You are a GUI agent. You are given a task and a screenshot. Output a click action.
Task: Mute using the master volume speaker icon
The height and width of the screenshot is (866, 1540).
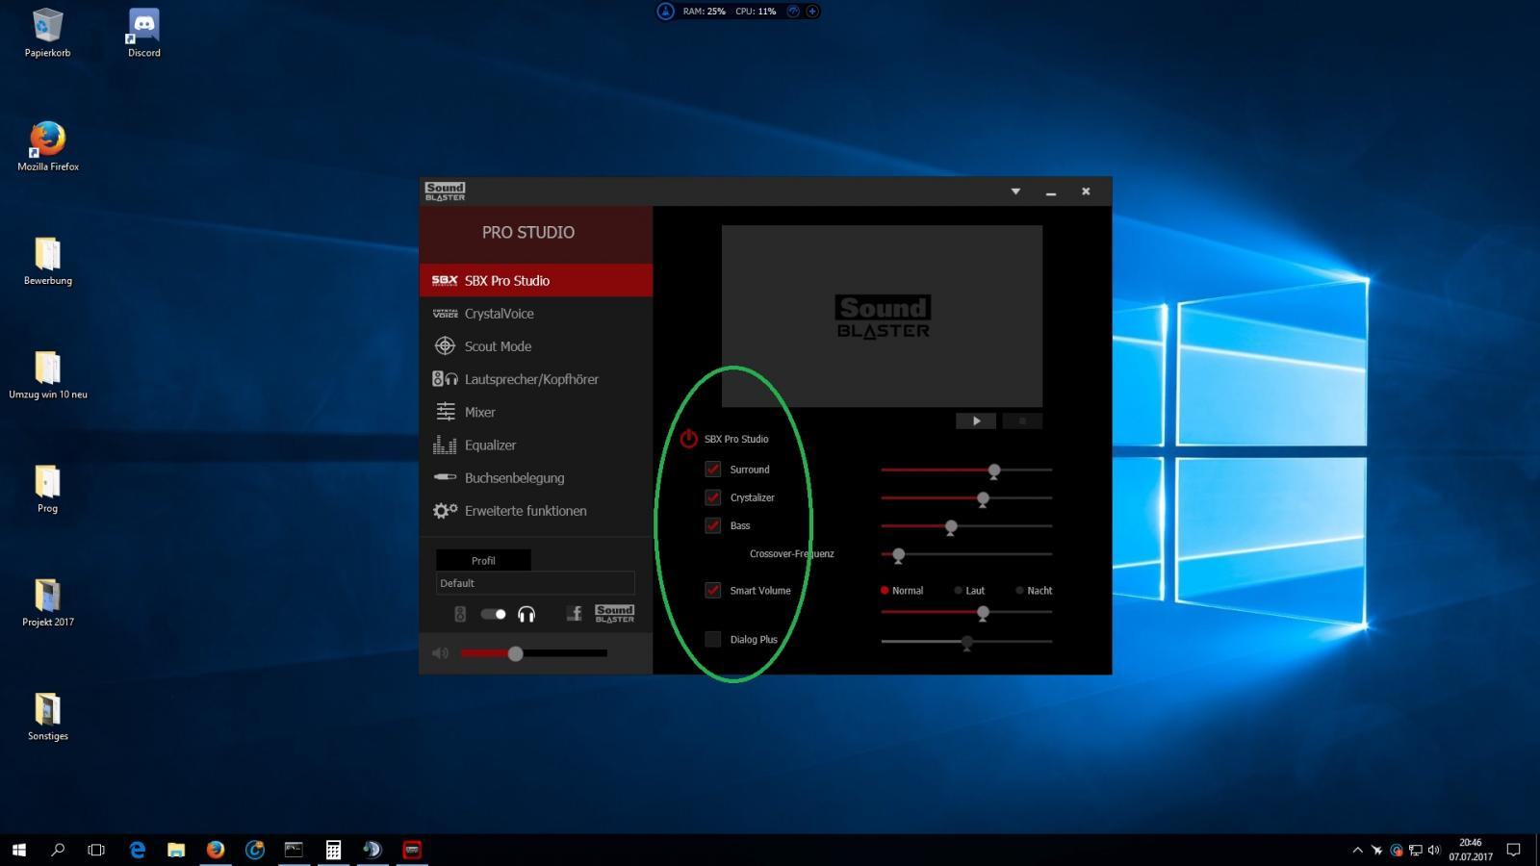tap(440, 653)
